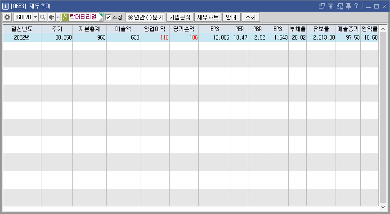
Task: Click the 유보율 column header
Action: pos(321,29)
